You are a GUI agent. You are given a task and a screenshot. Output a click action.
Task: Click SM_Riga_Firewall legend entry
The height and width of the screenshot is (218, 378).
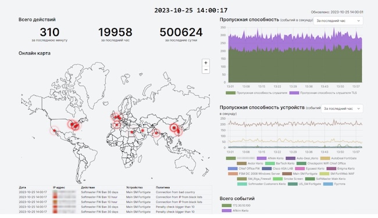click(x=254, y=178)
